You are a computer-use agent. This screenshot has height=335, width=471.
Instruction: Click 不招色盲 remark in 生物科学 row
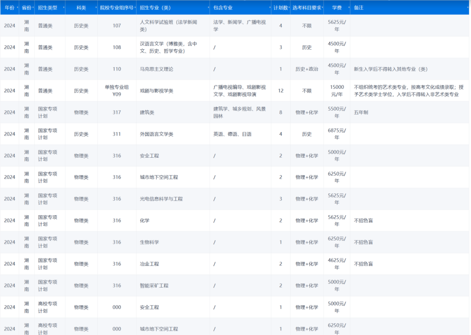363,242
